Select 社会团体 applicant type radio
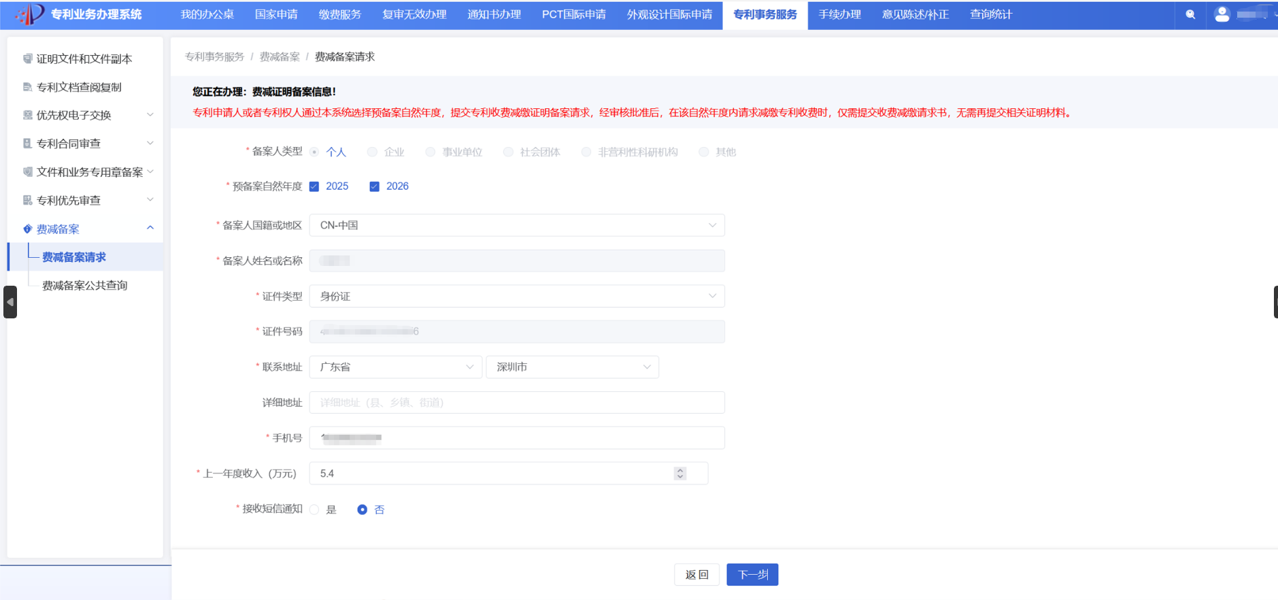Screen dimensions: 1278x600 [508, 152]
